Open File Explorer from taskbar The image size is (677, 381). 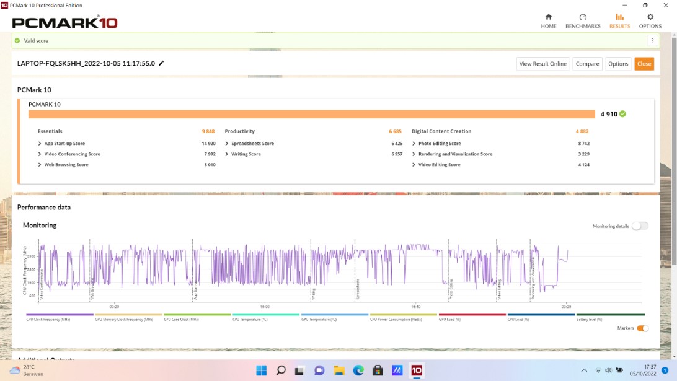click(x=339, y=370)
